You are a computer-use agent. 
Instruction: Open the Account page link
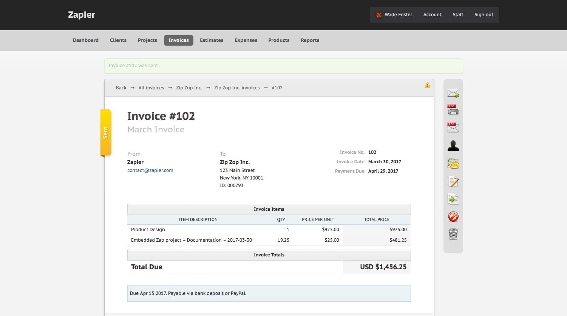432,15
